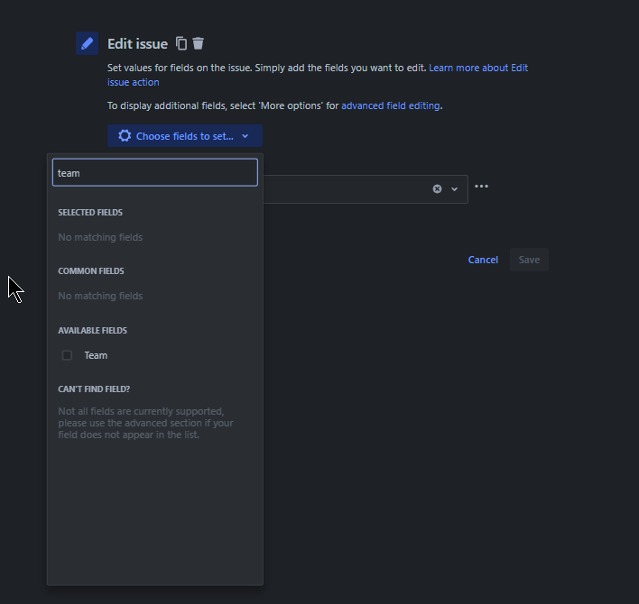The height and width of the screenshot is (604, 639).
Task: Select the 'Team' label in available fields
Action: [96, 355]
